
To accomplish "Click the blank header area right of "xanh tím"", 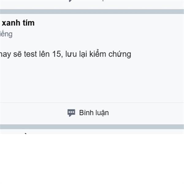I will click(109, 23).
